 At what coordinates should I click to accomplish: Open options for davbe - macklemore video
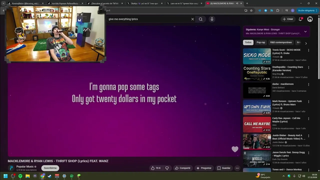point(308,84)
